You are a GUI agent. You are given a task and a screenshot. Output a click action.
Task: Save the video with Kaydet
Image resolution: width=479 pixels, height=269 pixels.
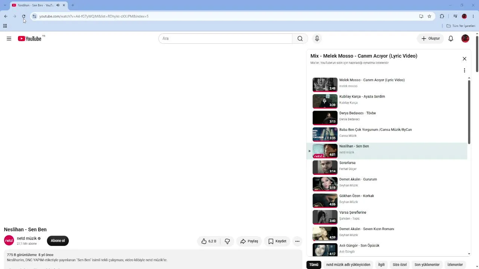click(277, 241)
